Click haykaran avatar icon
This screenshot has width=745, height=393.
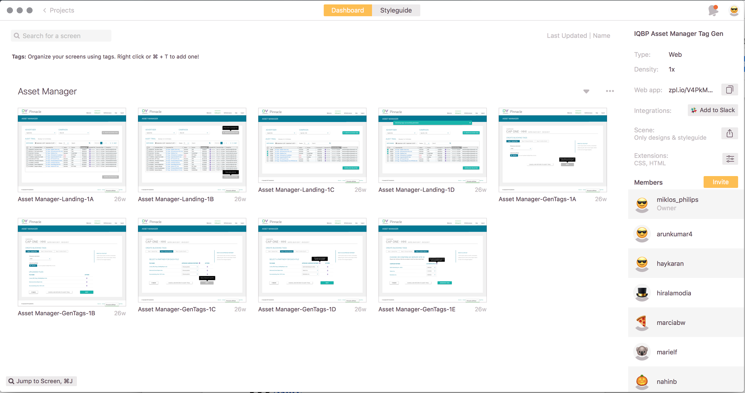(642, 264)
